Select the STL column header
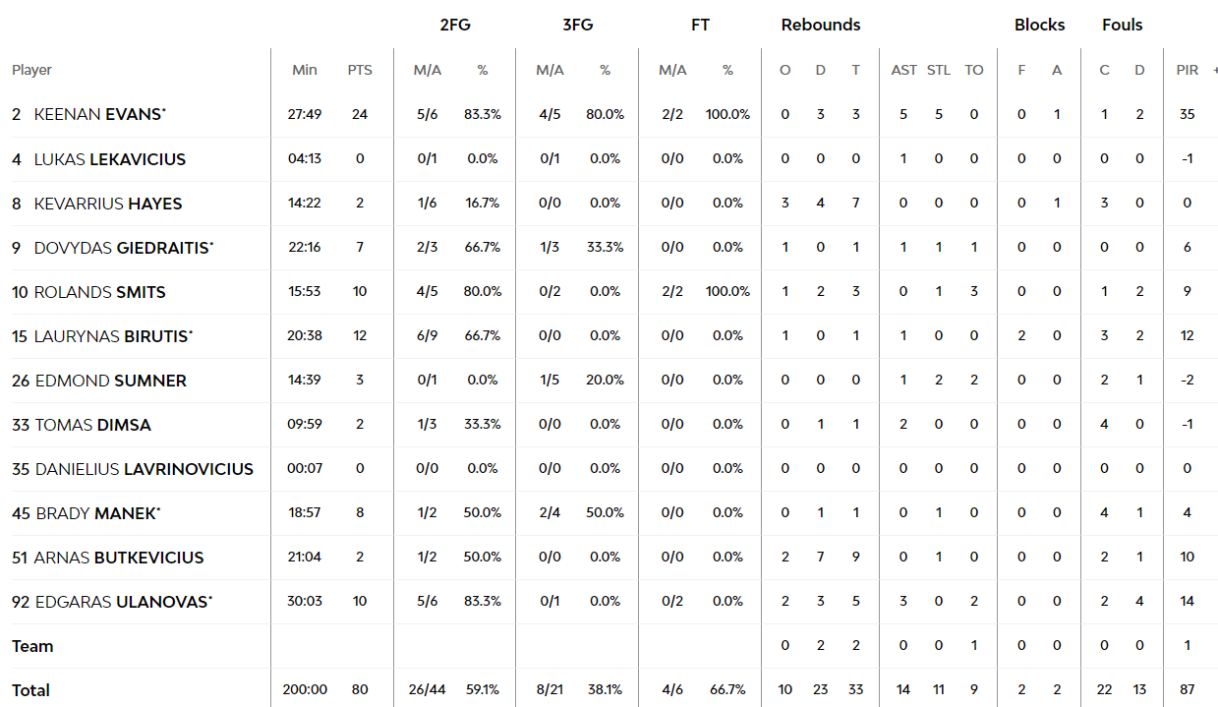The width and height of the screenshot is (1218, 707). 939,70
